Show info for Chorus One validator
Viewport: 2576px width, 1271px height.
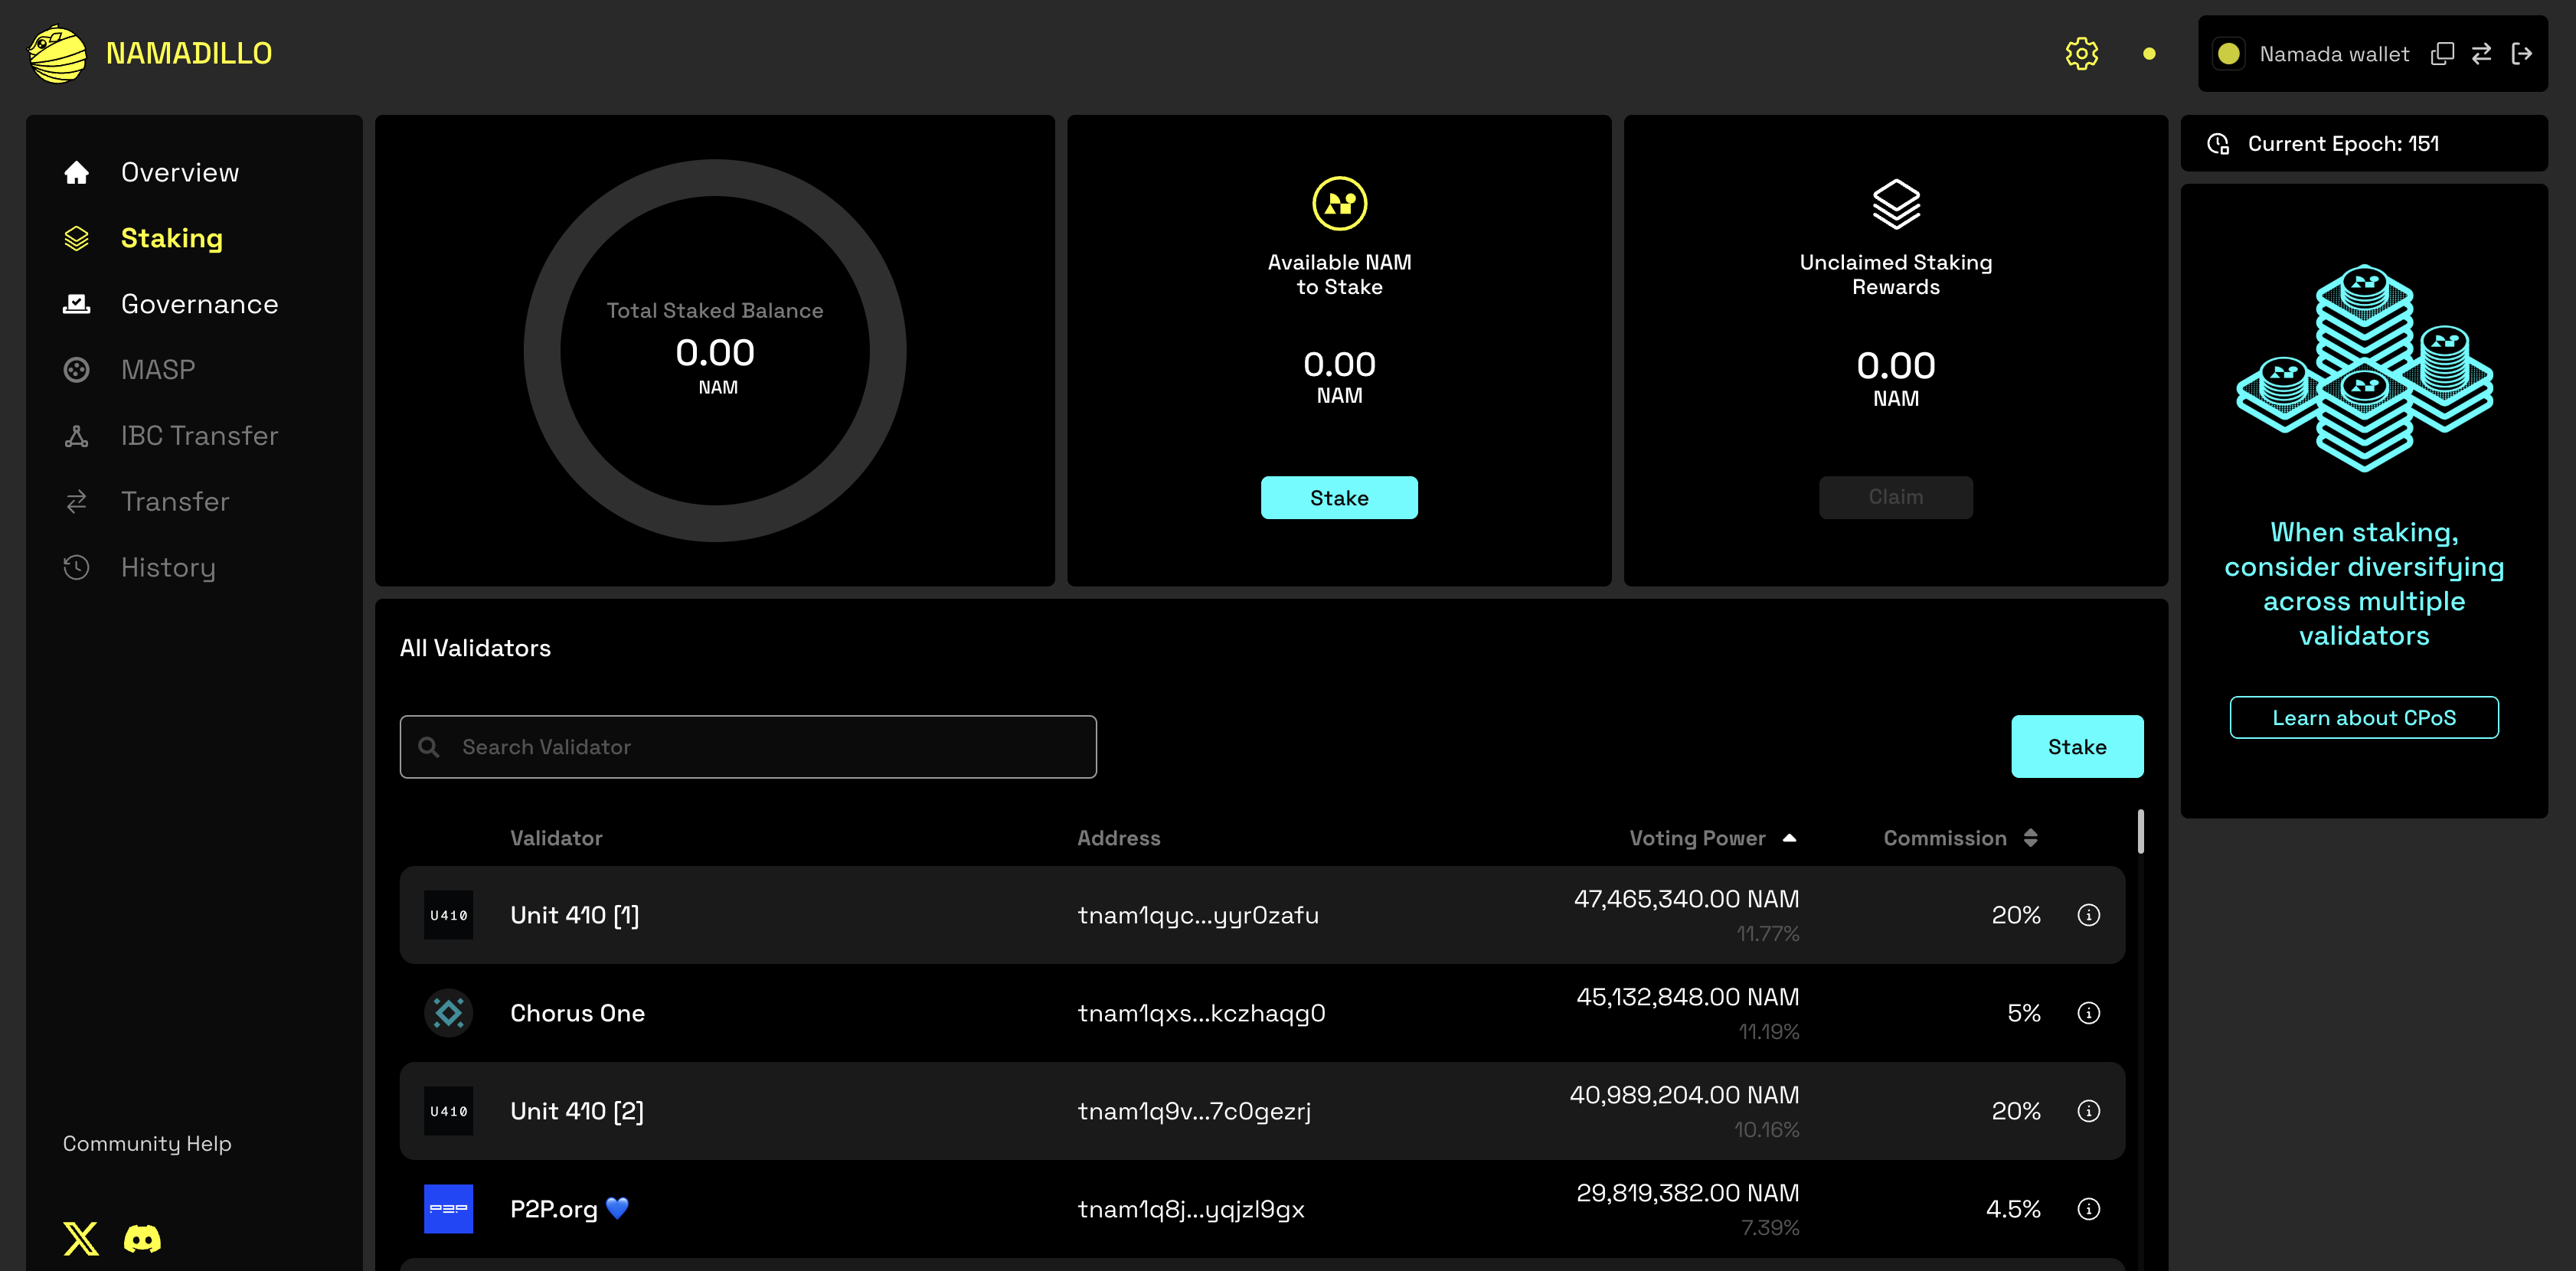[x=2088, y=1013]
